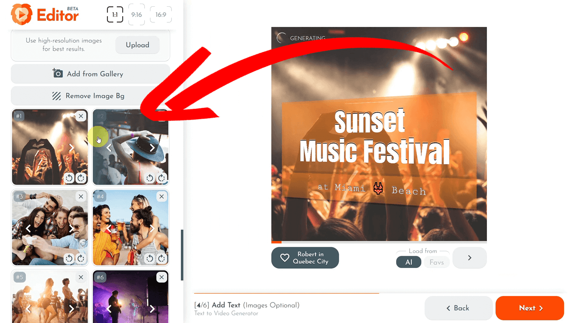Rotate image #2 counterclockwise
Viewport: 575px width, 323px height.
(x=150, y=178)
